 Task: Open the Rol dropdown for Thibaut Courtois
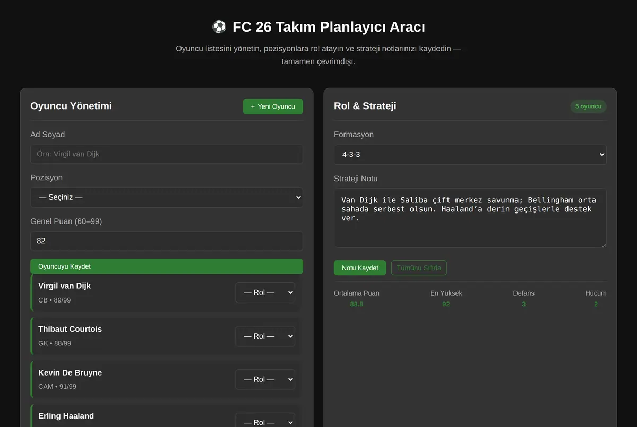(265, 336)
